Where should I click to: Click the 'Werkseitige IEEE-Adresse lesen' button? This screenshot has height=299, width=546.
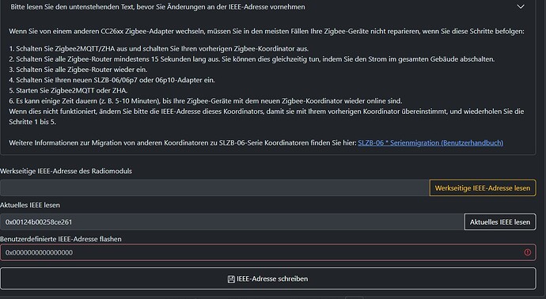[x=483, y=188]
